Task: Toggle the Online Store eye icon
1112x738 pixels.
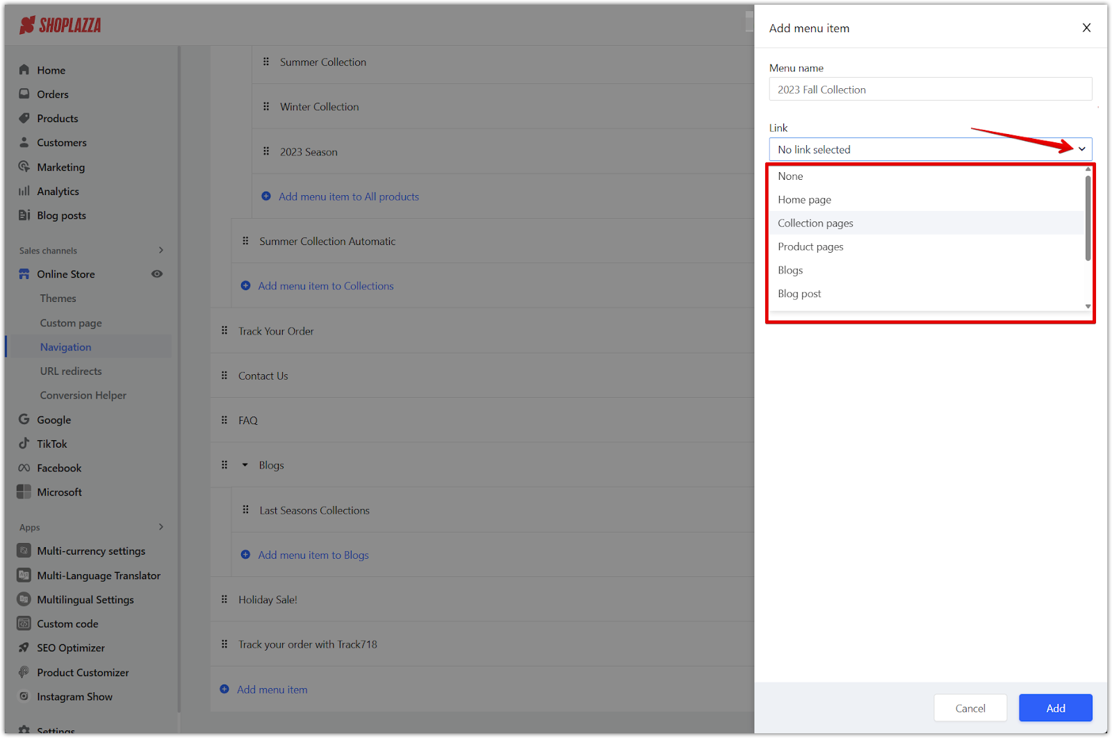Action: click(157, 274)
